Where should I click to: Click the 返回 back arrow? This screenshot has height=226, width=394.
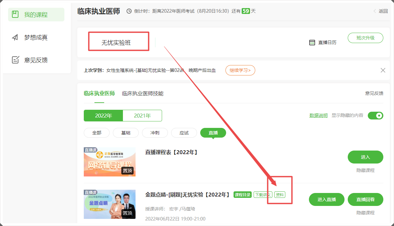375,11
